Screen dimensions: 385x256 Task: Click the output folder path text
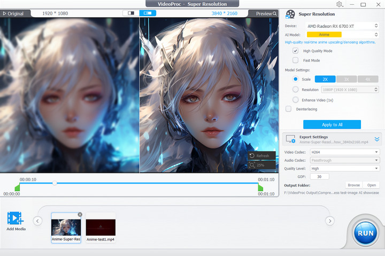(x=332, y=193)
